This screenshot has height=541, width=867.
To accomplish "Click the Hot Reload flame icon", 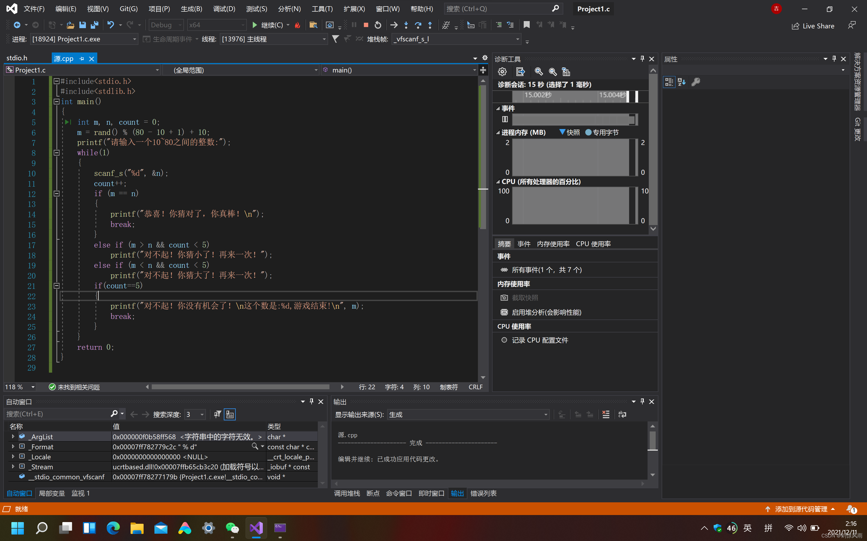I will click(x=297, y=25).
